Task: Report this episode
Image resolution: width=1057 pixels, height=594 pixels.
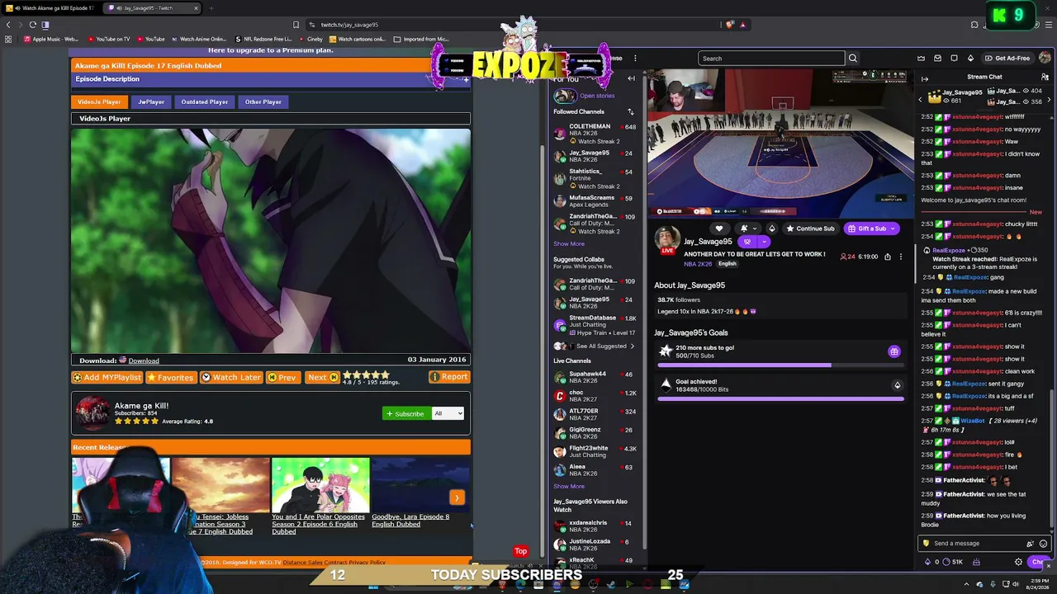Action: point(448,377)
